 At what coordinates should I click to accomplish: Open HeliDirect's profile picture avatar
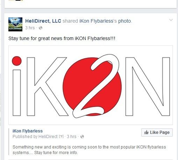(15, 24)
